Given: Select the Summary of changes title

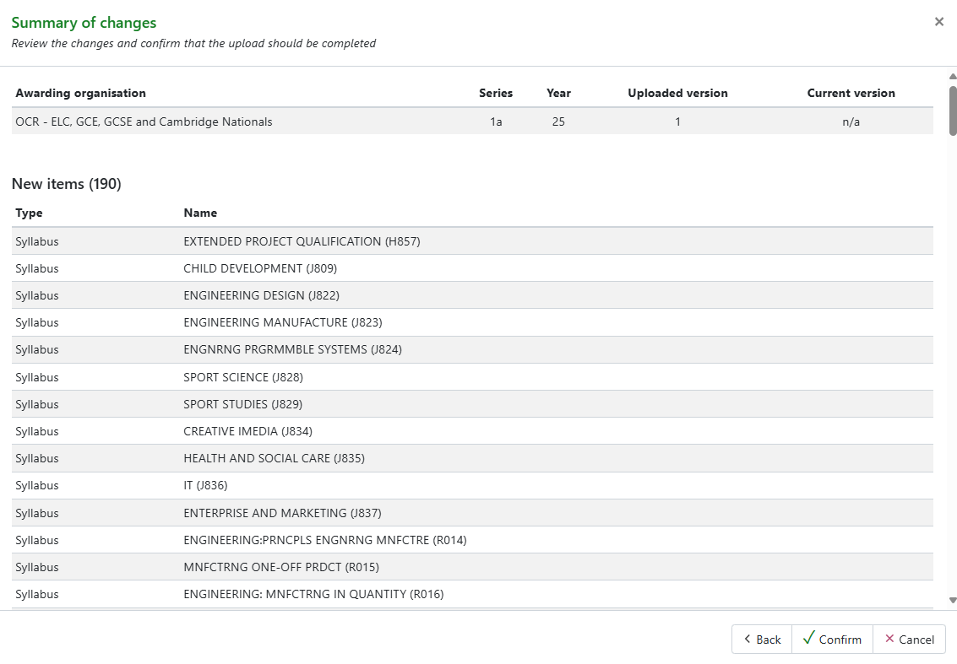Looking at the screenshot, I should 84,23.
